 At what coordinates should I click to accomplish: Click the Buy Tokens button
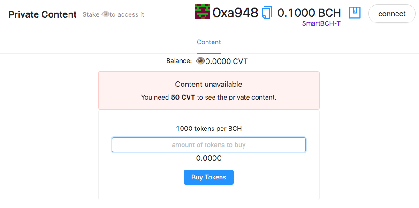point(209,177)
